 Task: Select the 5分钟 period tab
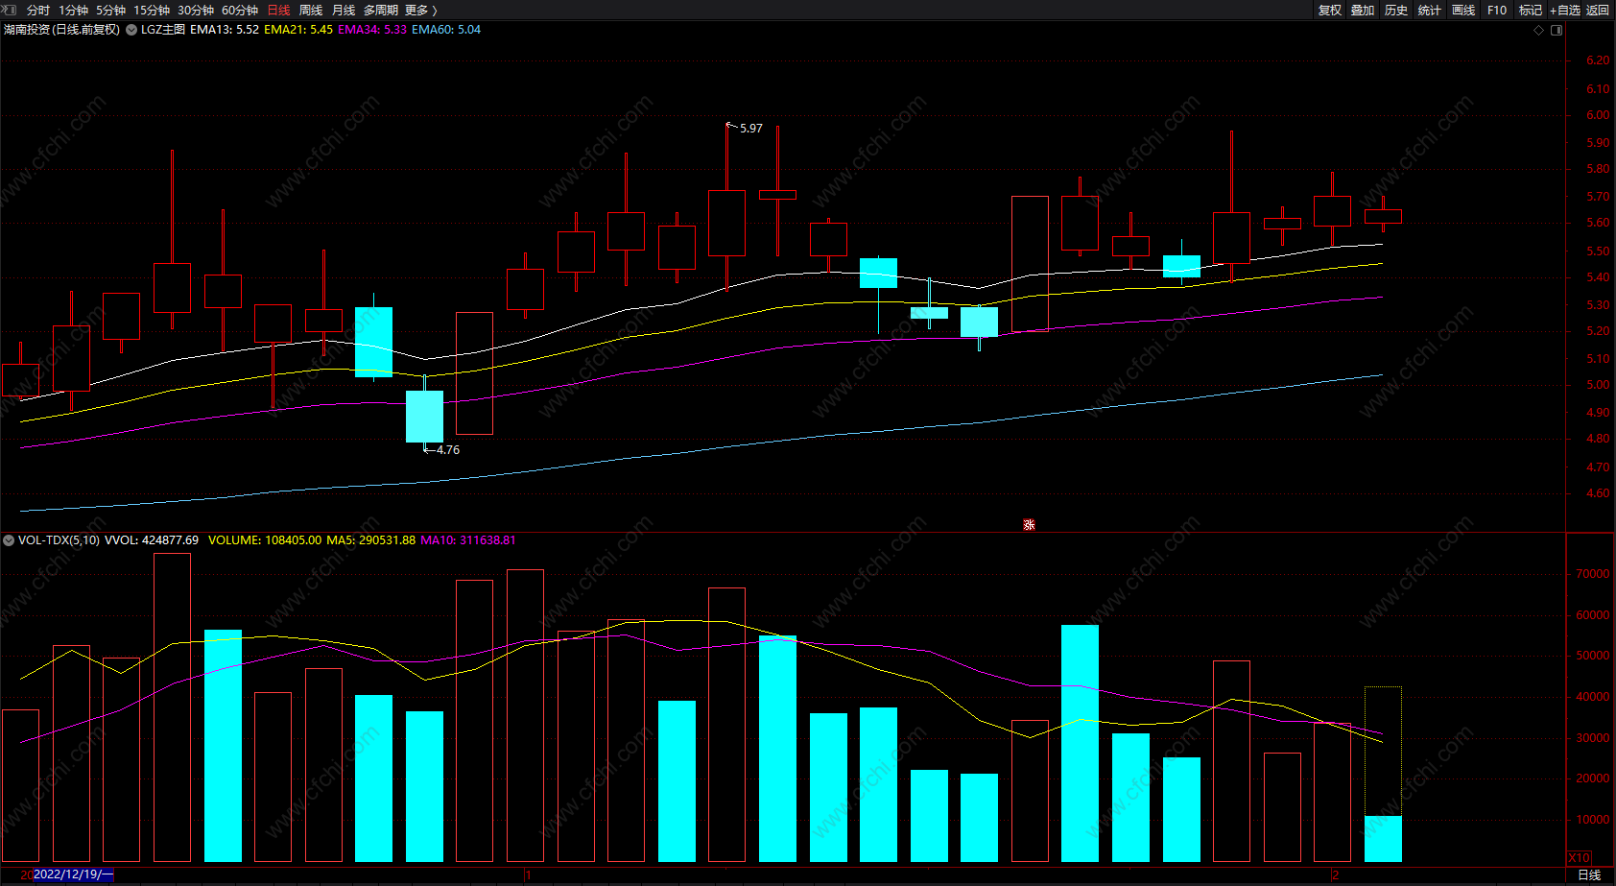111,11
